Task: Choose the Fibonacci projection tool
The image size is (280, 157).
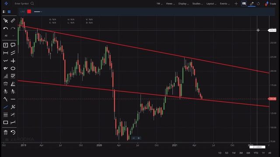Action: [x=13, y=76]
